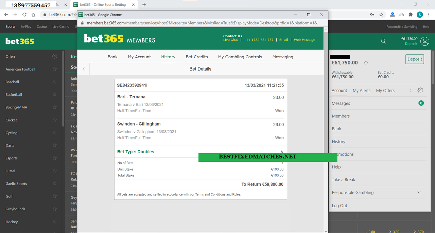Screen dimensions: 435x233
Task: Open account settings gear icon
Action: (420, 90)
